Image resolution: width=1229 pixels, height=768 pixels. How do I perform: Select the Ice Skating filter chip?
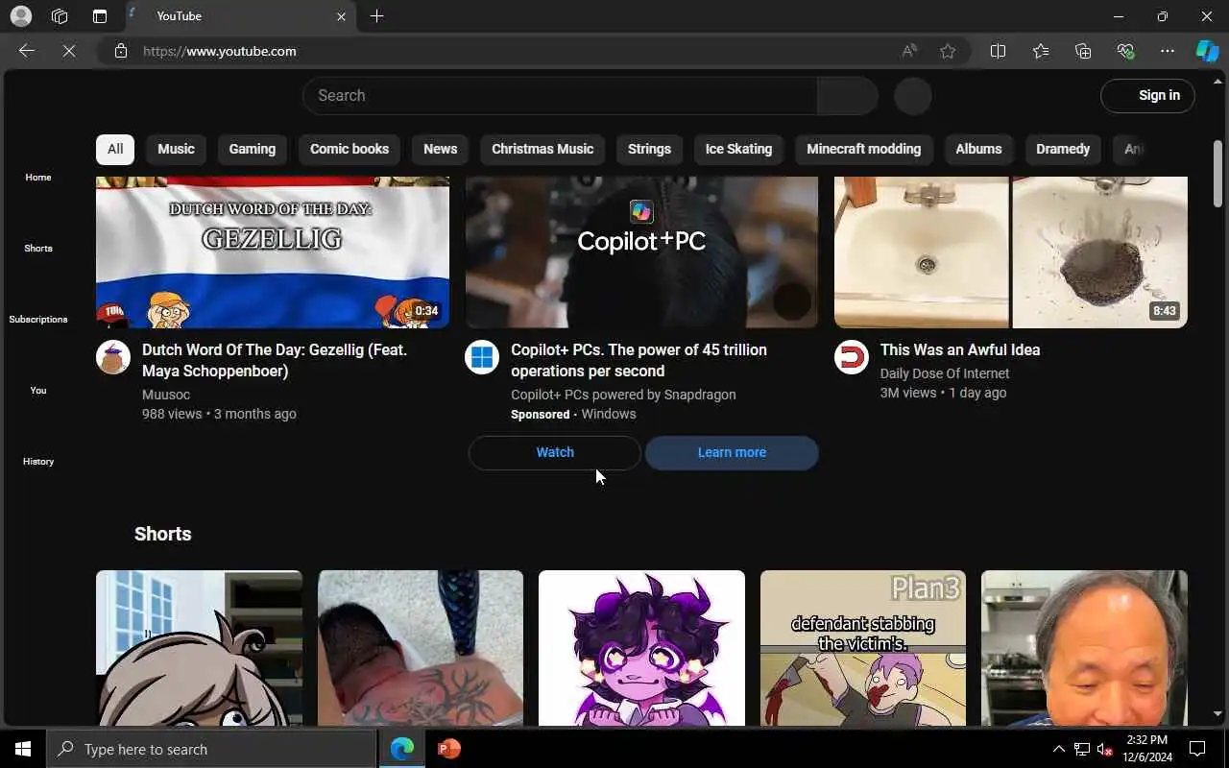[x=738, y=149]
